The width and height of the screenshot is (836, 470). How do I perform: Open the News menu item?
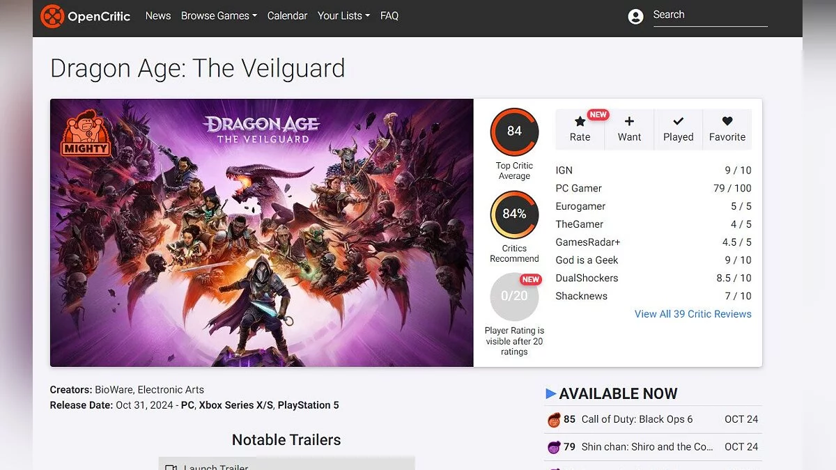(158, 15)
